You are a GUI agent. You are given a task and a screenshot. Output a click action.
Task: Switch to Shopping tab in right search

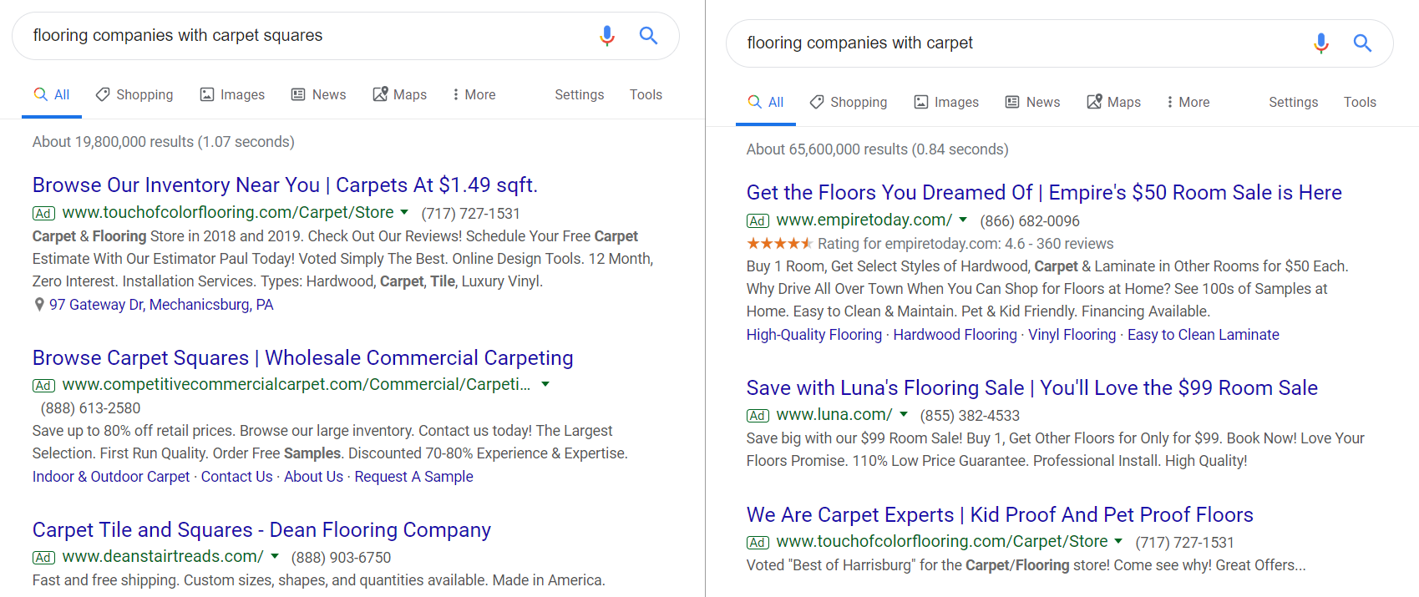[849, 102]
